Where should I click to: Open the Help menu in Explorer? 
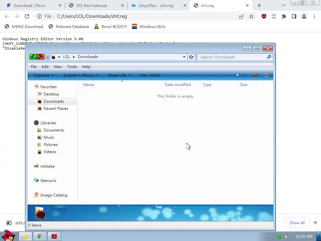86,67
